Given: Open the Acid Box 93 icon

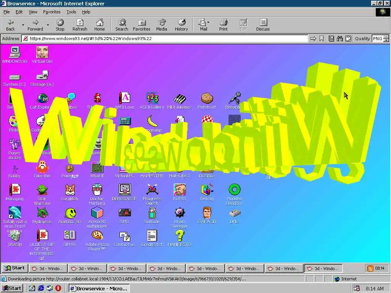Looking at the screenshot, I should (69, 215).
